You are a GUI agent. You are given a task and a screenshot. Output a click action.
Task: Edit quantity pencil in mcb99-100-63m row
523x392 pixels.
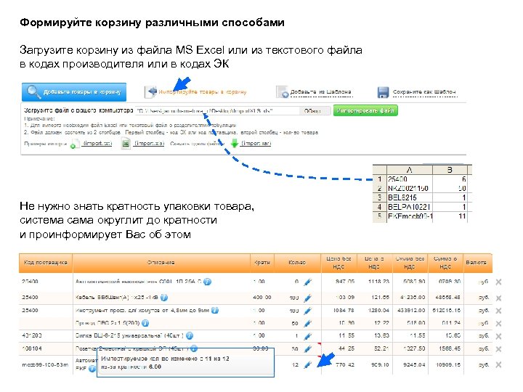point(308,365)
